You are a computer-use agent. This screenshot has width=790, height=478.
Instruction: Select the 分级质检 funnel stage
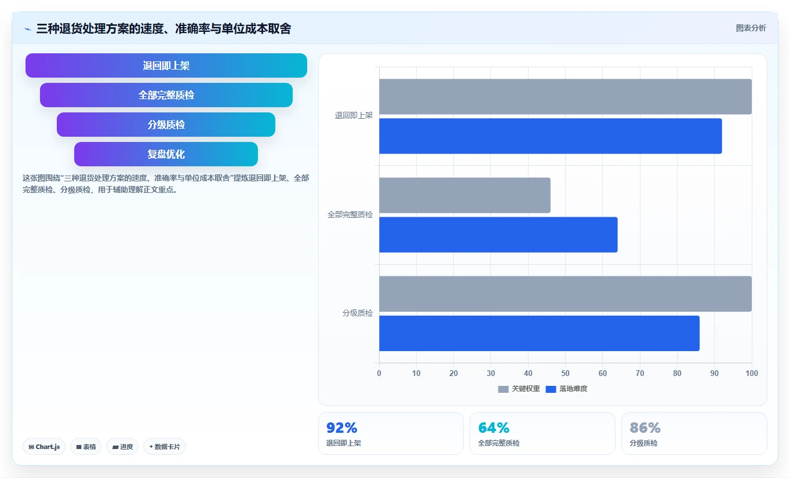[x=166, y=125]
